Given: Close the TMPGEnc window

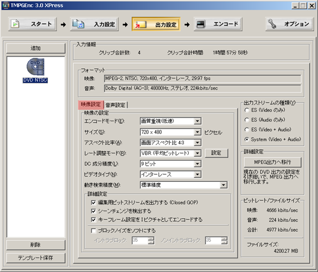Looking at the screenshot, I should pyautogui.click(x=311, y=5).
